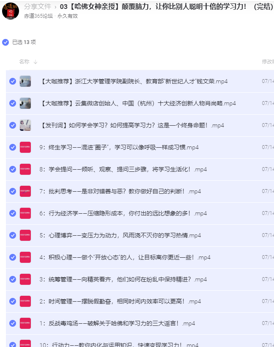This screenshot has height=347, width=274.
Task: Click the red file icon of 5：心理博弈
Action: pos(25,235)
